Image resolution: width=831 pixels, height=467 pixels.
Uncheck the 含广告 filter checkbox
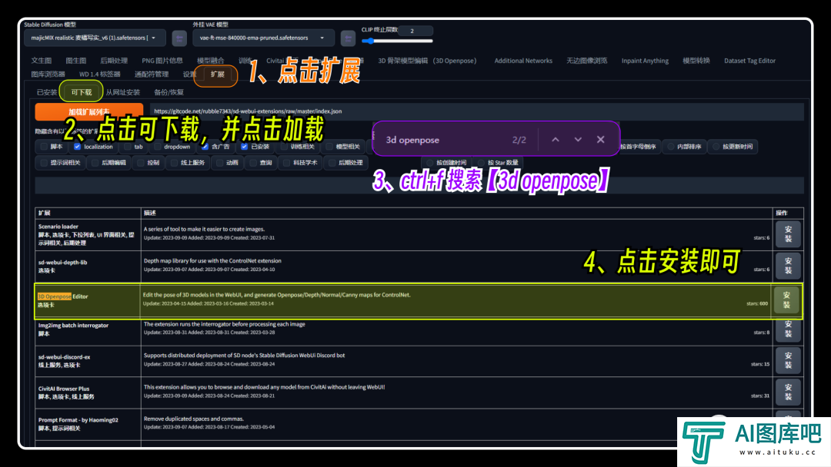click(x=205, y=147)
